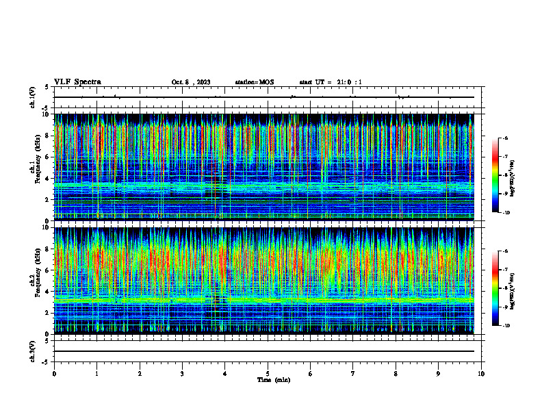Click time axis tick label "4"

225,374
